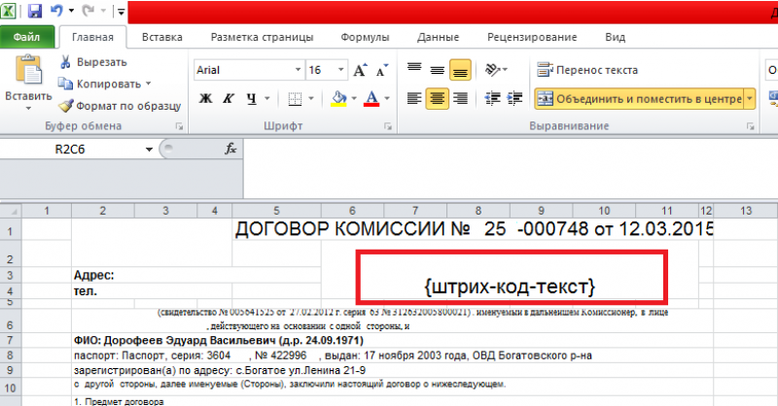Expand the Вставить paste options arrow
The height and width of the screenshot is (406, 778).
click(28, 108)
